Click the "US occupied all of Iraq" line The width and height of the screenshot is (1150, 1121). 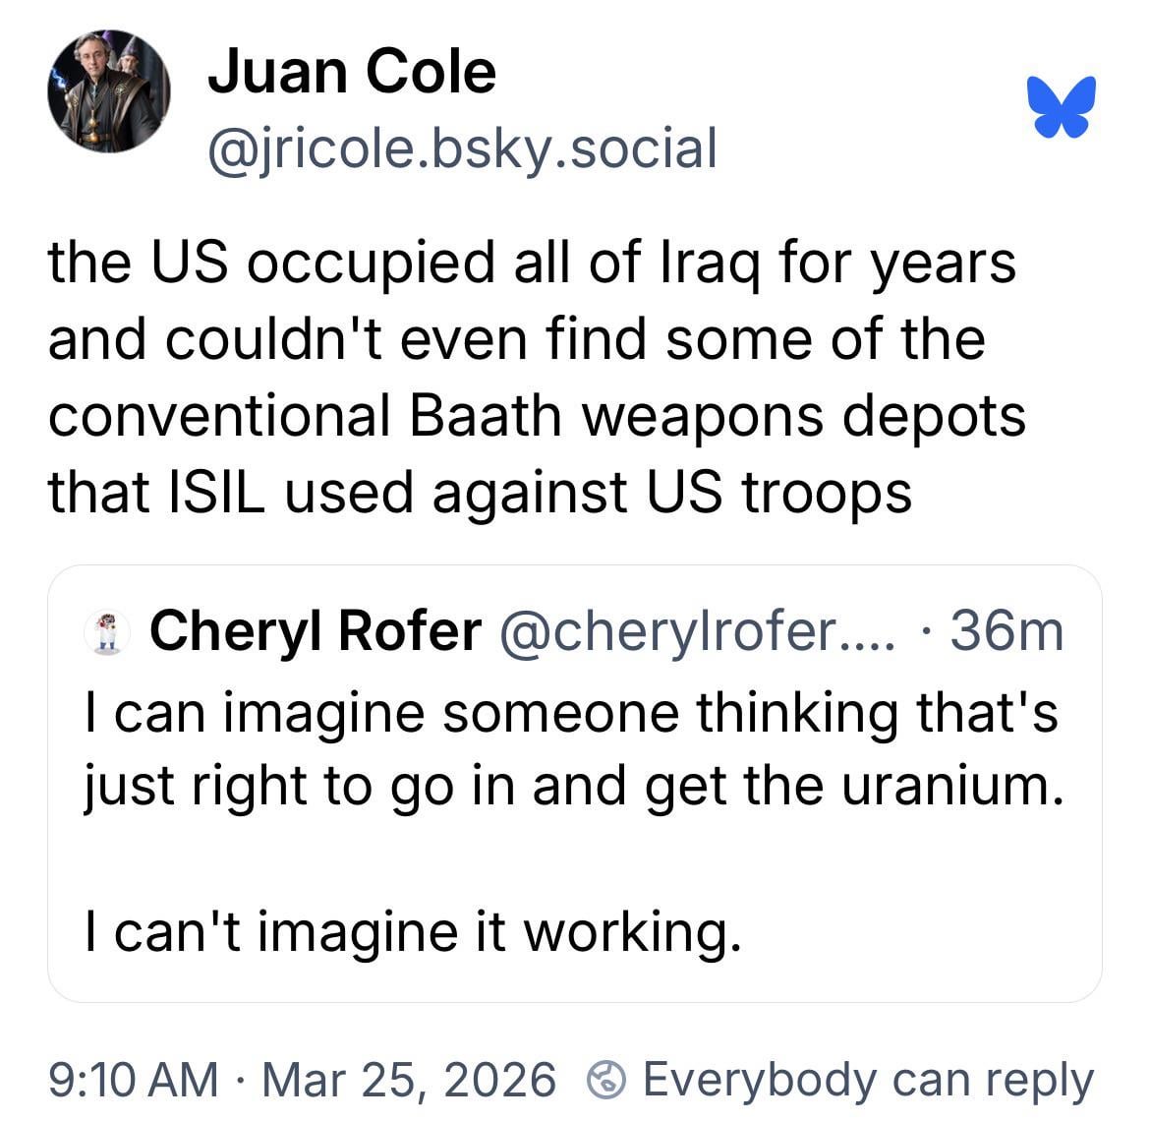[531, 263]
